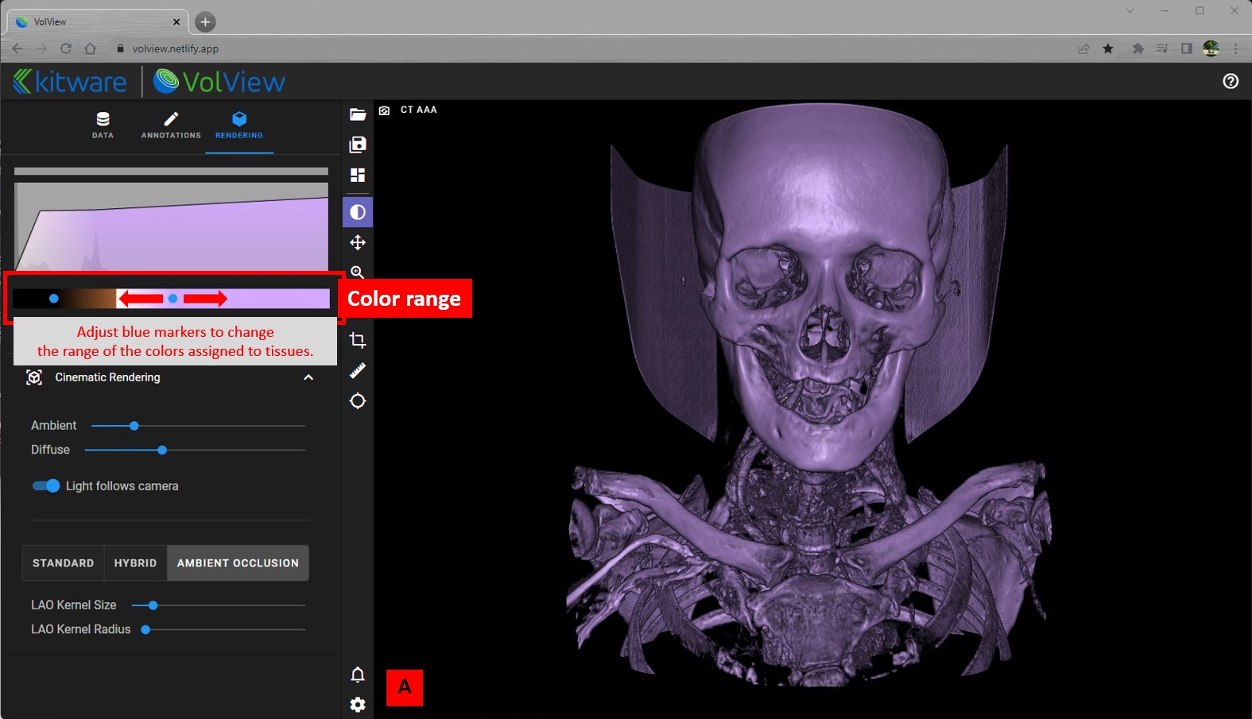Open the view layout grid icon

[358, 175]
